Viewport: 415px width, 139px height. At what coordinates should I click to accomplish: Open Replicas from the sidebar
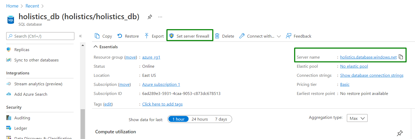22,50
